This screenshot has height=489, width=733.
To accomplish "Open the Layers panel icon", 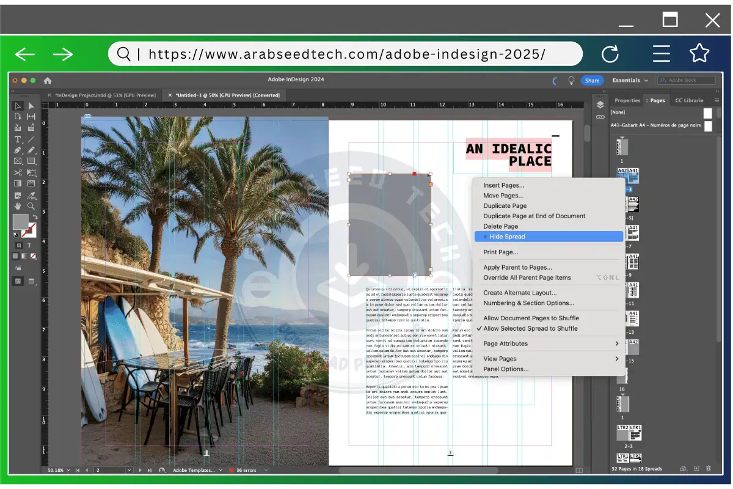I will coord(600,105).
